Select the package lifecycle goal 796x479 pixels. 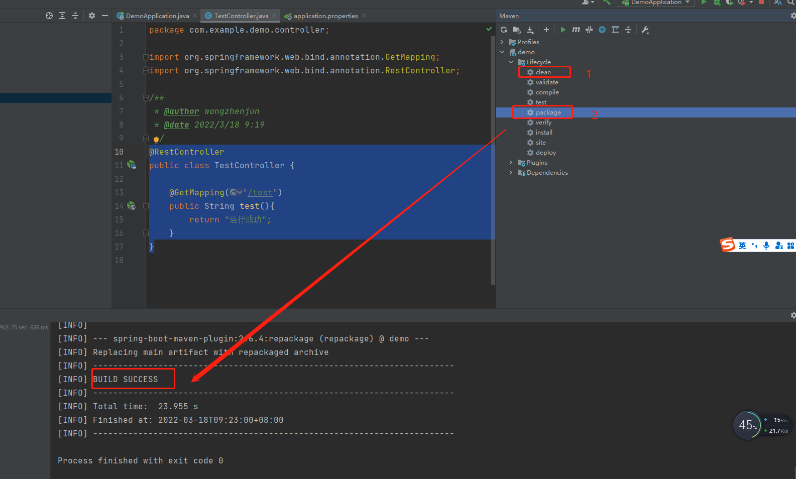coord(548,112)
